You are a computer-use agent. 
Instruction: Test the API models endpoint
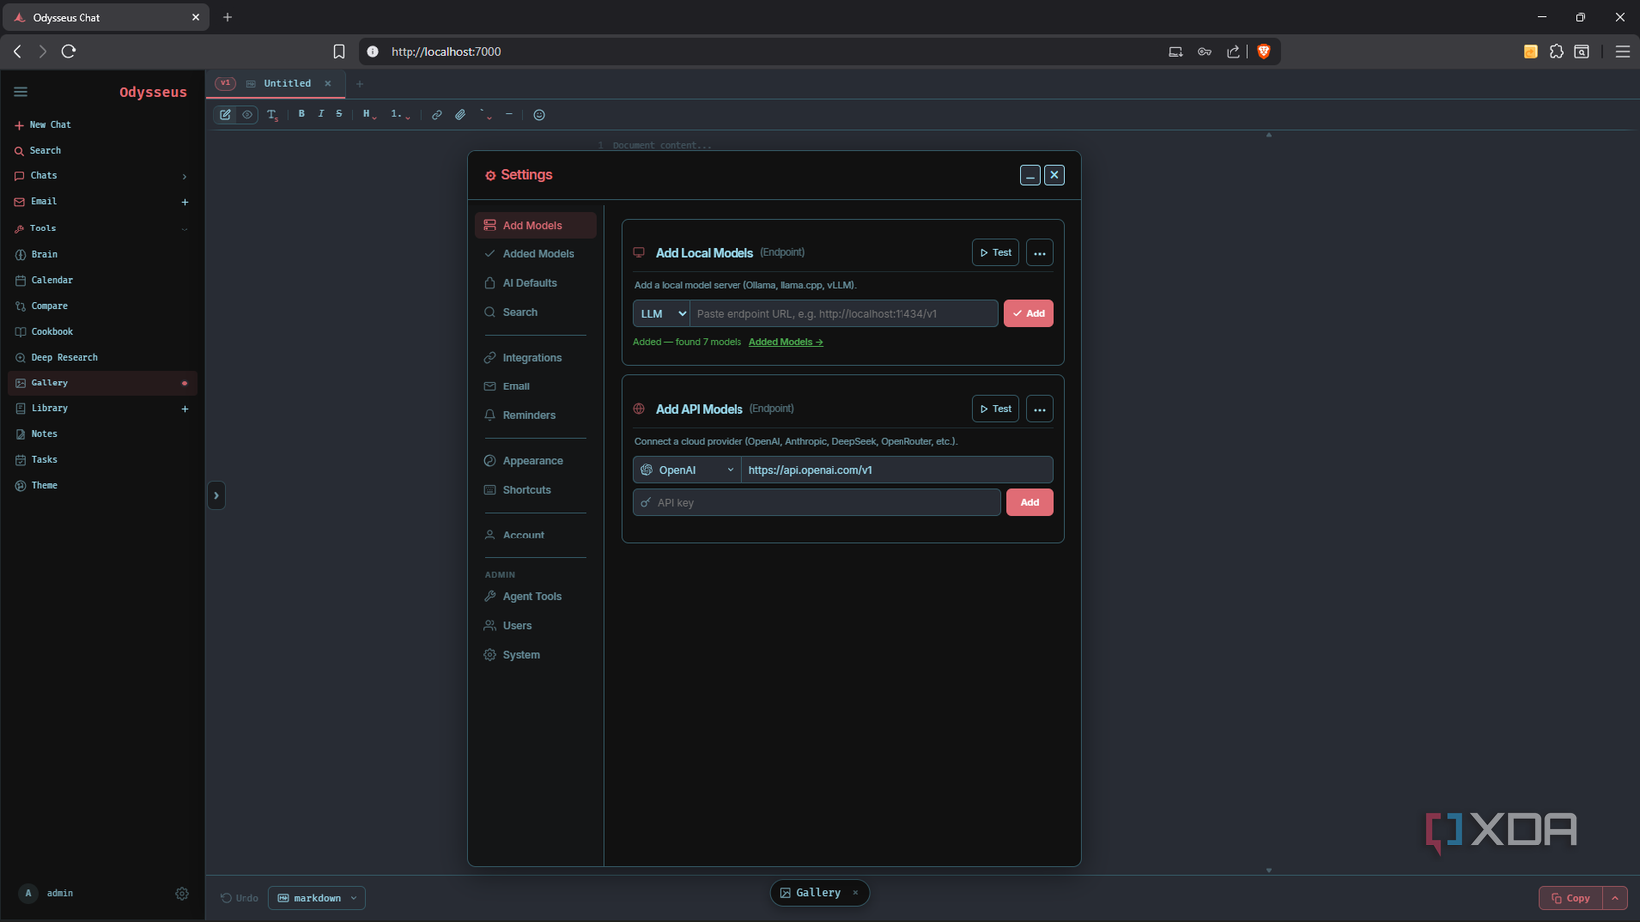point(995,409)
